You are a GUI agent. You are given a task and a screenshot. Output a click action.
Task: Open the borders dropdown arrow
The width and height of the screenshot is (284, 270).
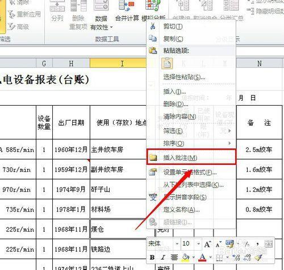(x=227, y=257)
